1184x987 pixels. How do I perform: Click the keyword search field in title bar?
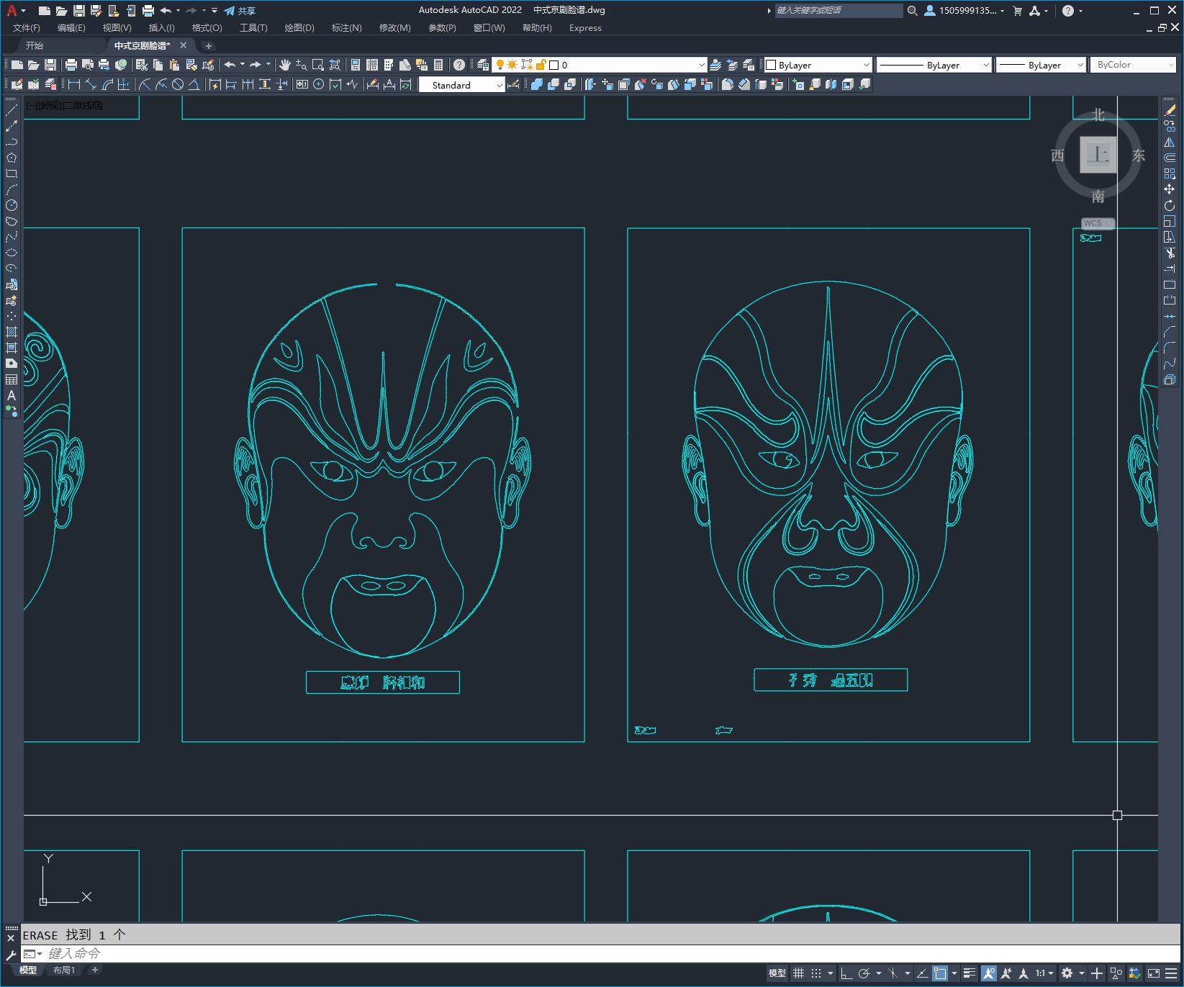tap(839, 10)
